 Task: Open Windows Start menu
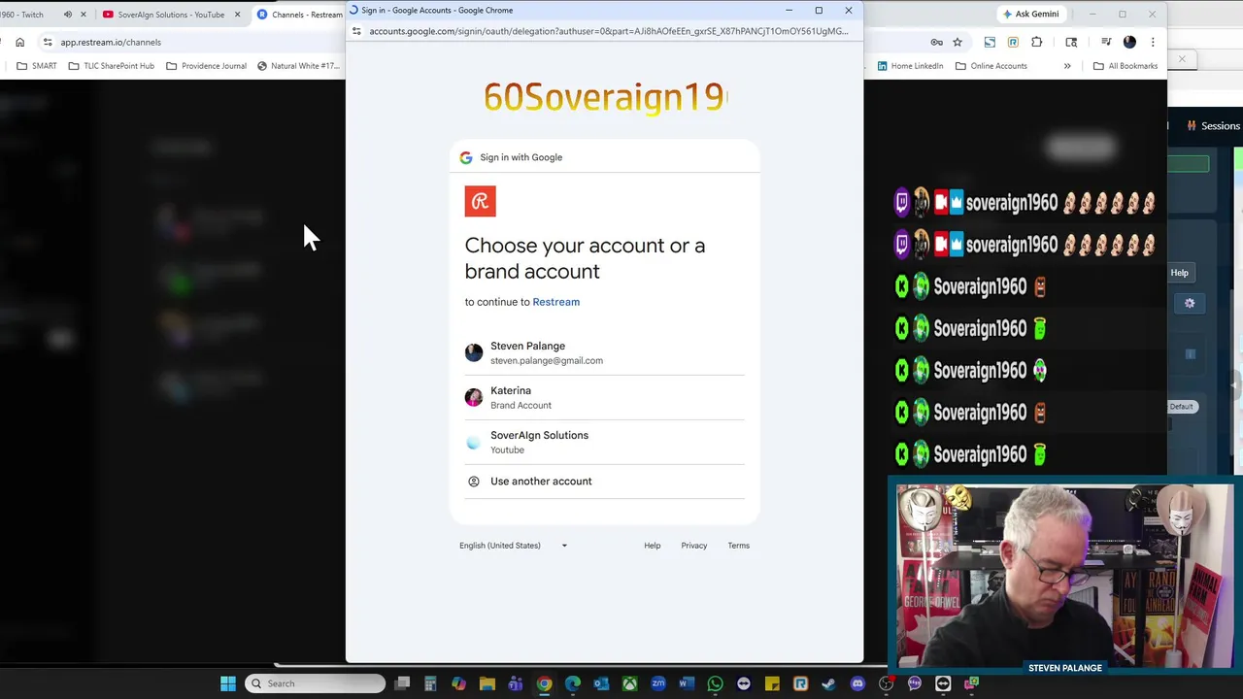[228, 683]
